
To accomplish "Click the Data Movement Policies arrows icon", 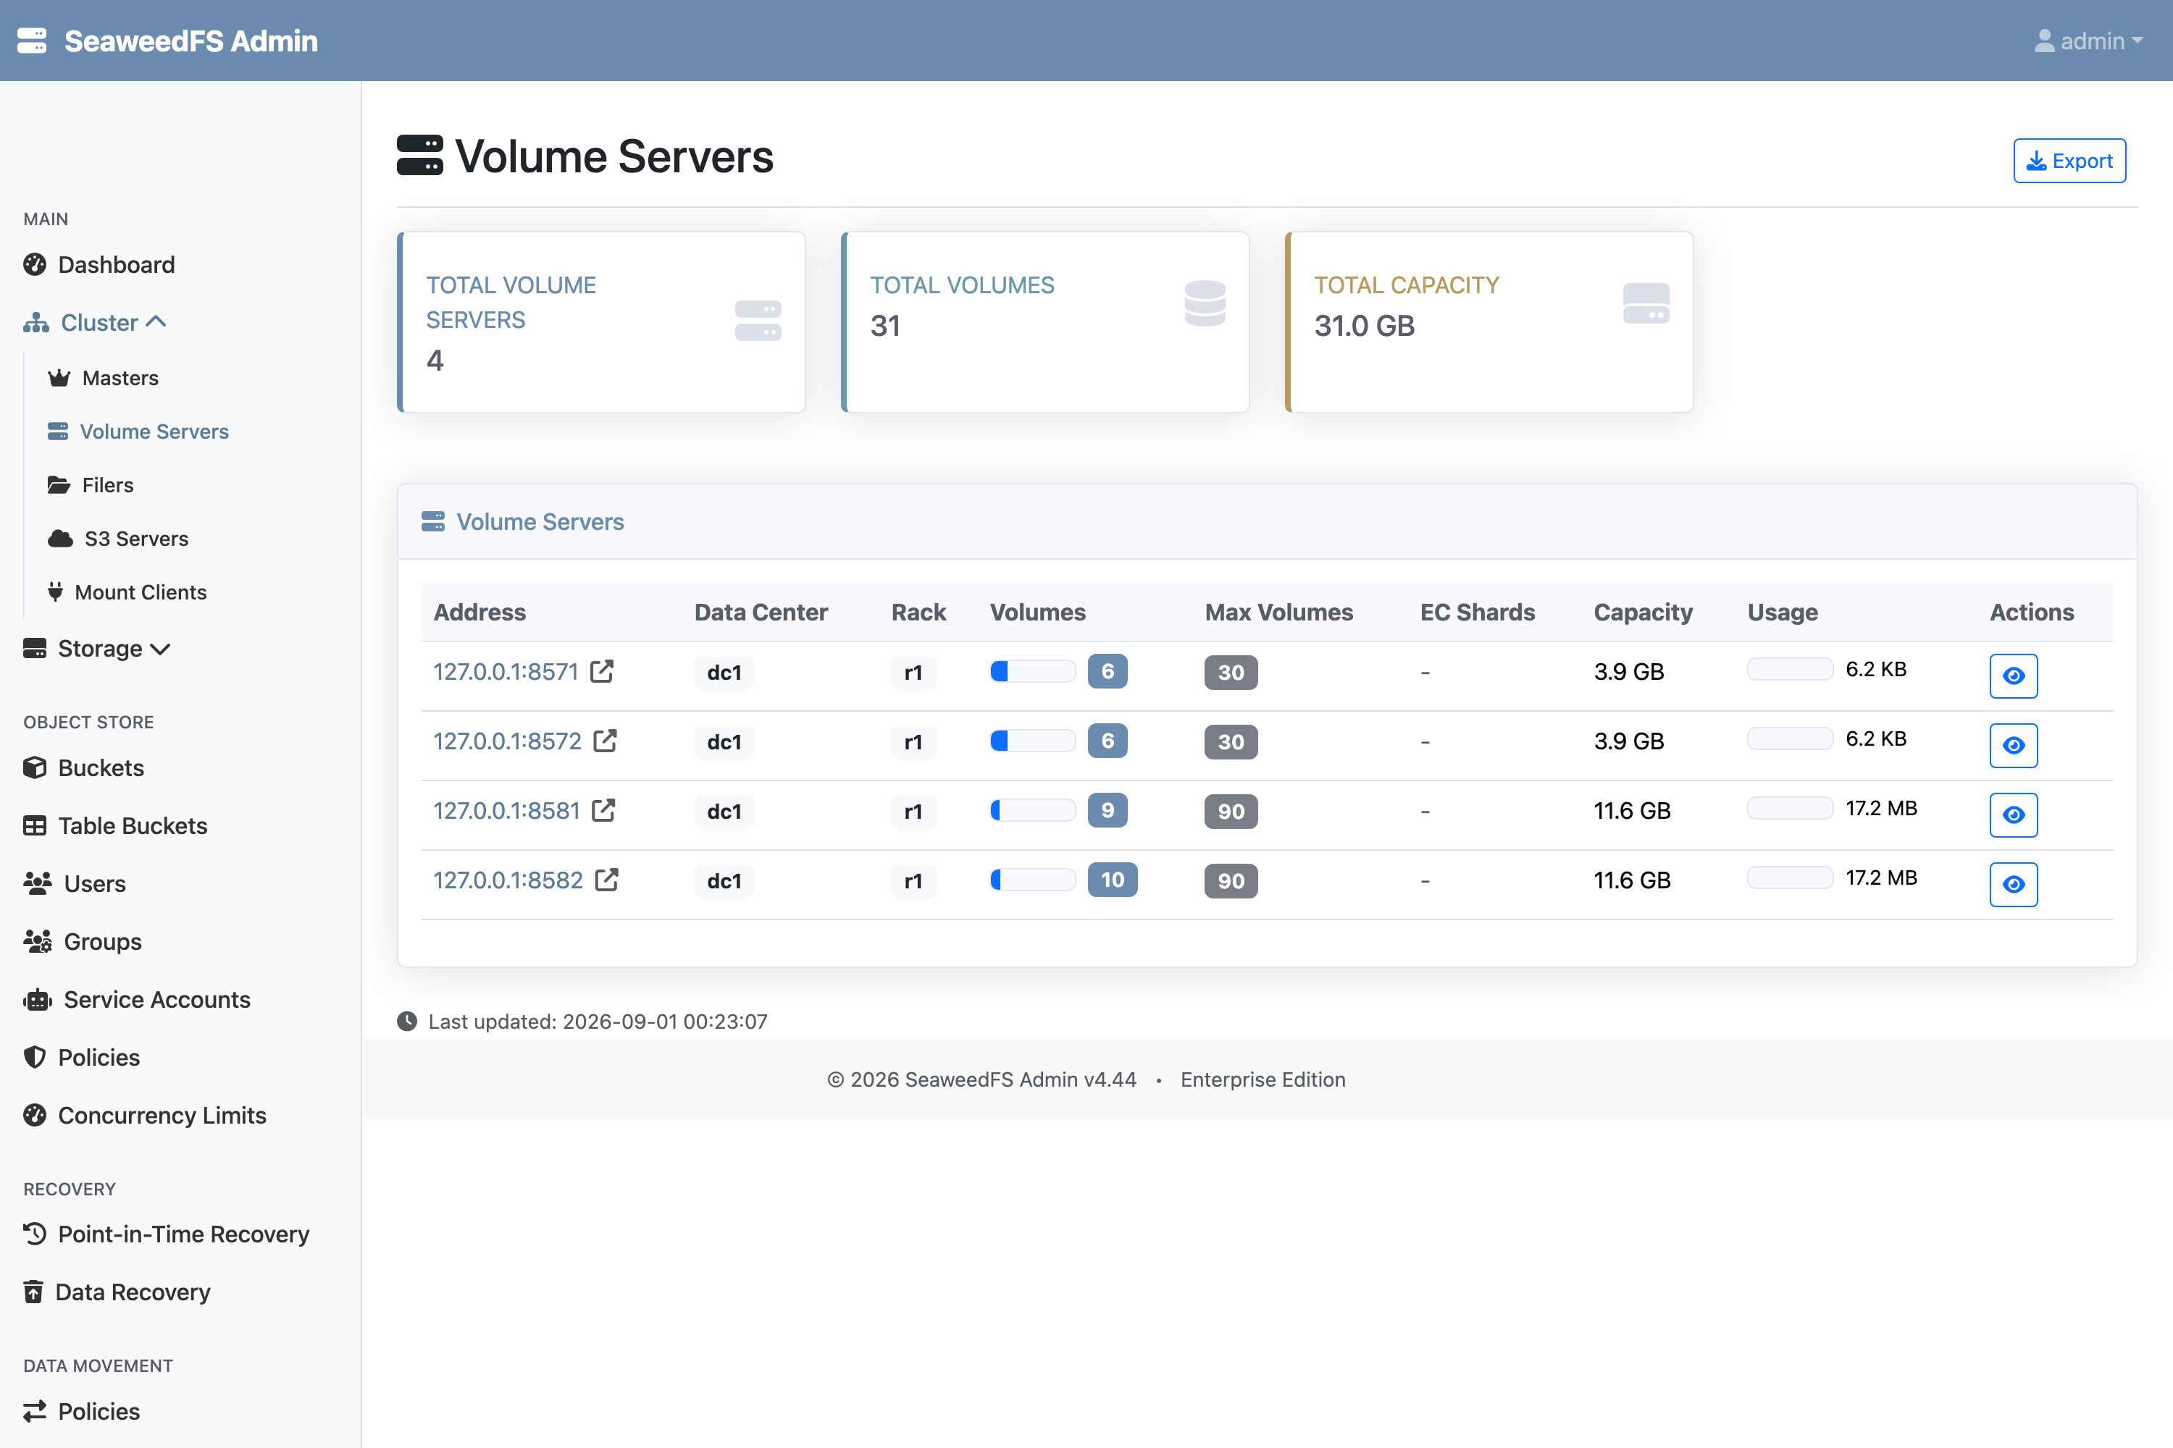I will (35, 1411).
